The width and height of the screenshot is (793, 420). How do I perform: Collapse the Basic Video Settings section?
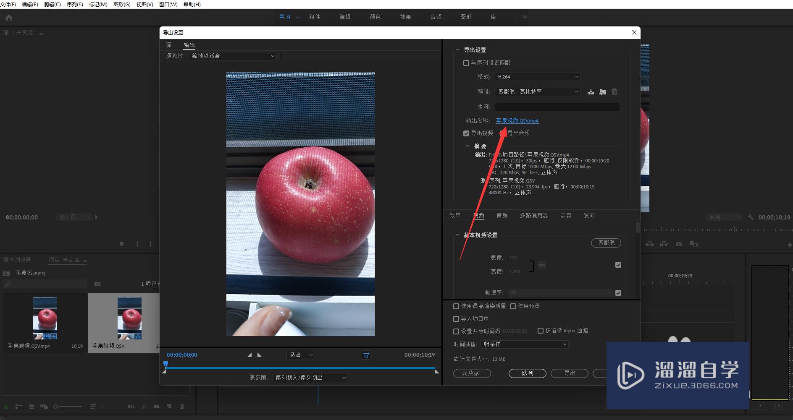click(x=457, y=235)
